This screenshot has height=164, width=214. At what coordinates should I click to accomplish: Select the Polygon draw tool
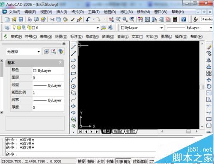pos(73,67)
